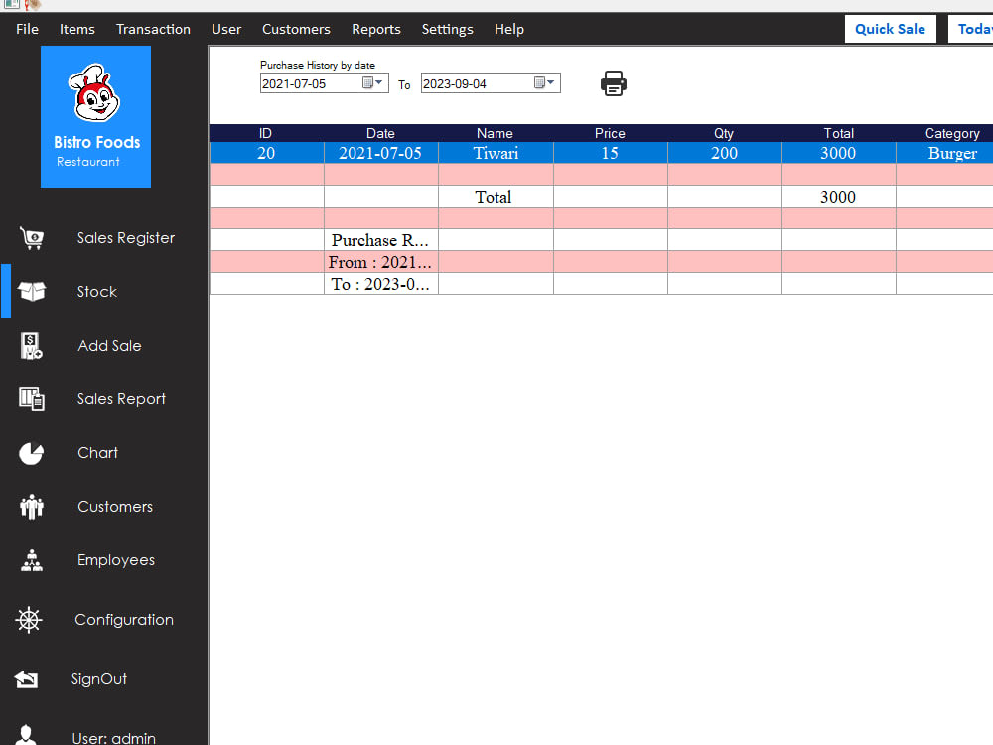The image size is (993, 745).
Task: Print the purchase history report
Action: click(613, 83)
